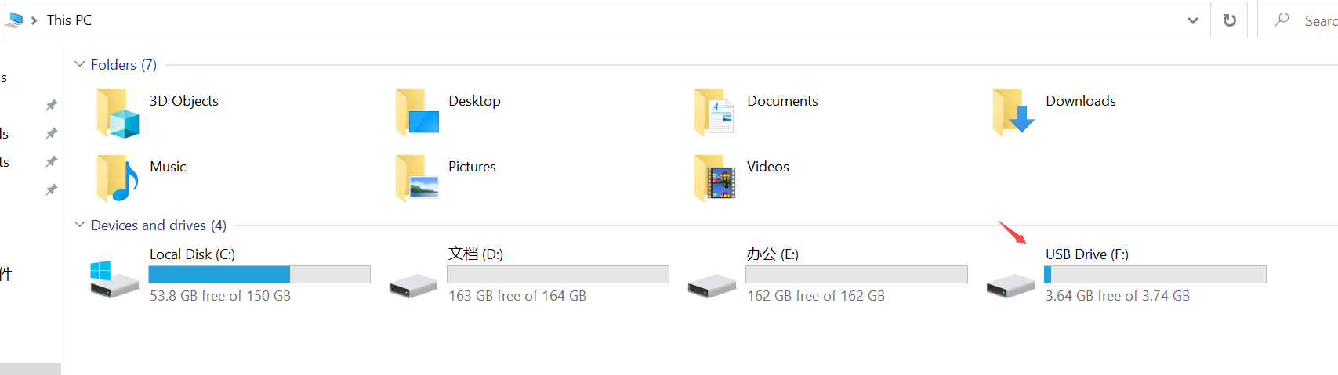The height and width of the screenshot is (375, 1338).
Task: Click the Search box field
Action: (x=1298, y=20)
